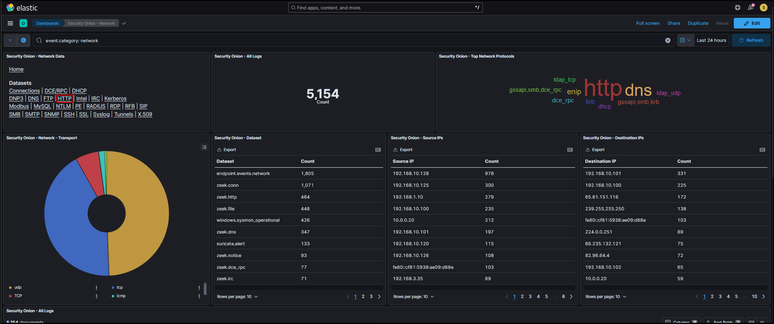774x324 pixels.
Task: Click Share in the top menu
Action: click(x=673, y=23)
